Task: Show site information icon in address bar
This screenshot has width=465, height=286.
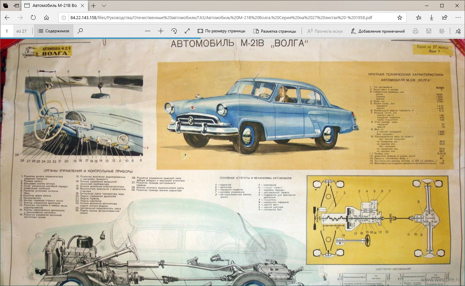Action: (x=64, y=17)
